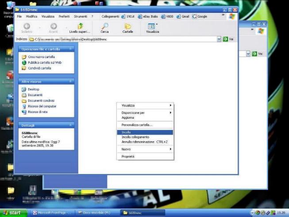Expand Visualizza submenu in context menu
Screen dimensions: 289x217
(x=145, y=105)
